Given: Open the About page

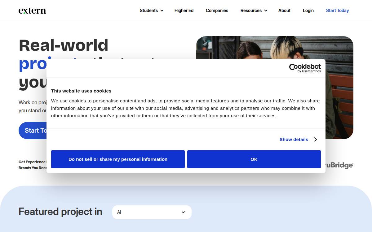Looking at the screenshot, I should (284, 11).
